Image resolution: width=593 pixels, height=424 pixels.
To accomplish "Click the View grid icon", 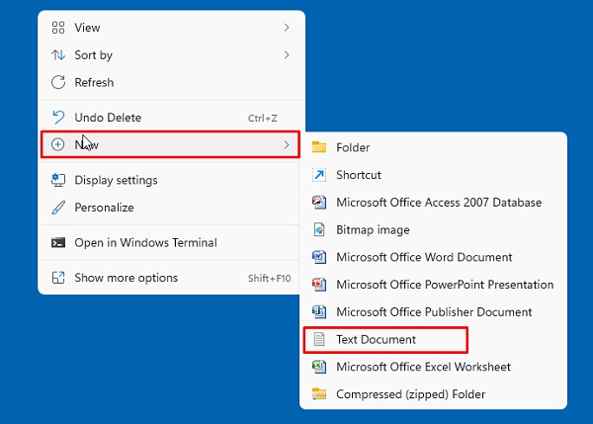I will [x=58, y=28].
